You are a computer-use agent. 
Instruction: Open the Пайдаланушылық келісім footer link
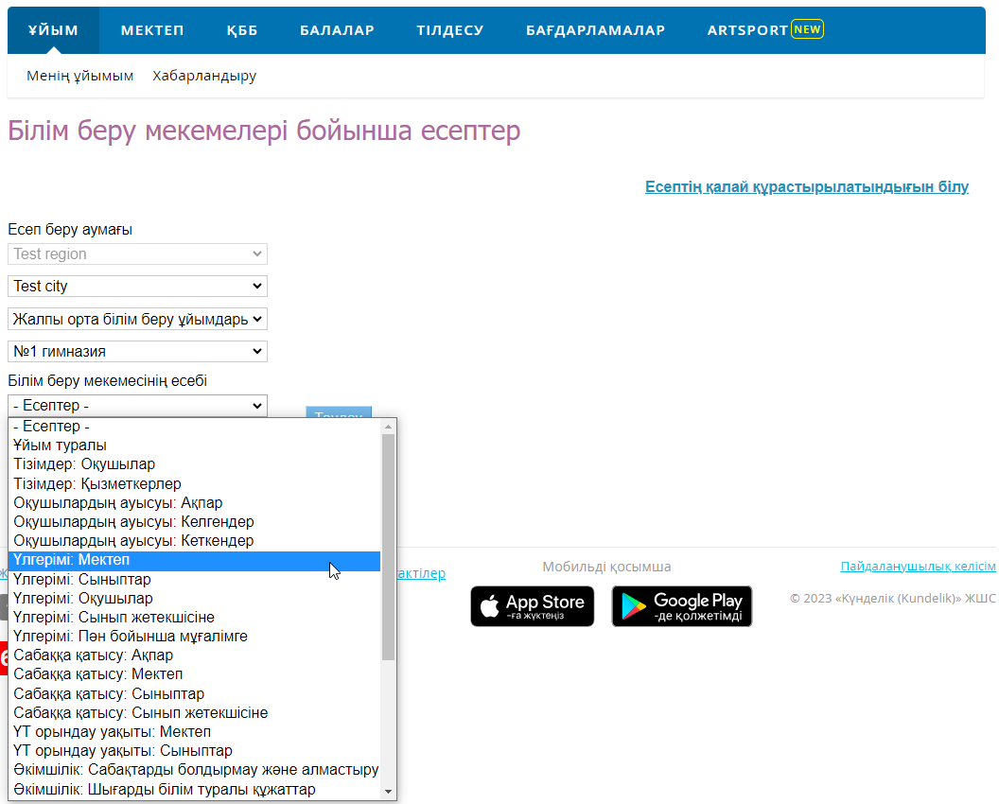(917, 567)
